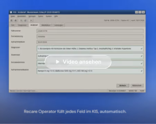Screen dimensions: 156x124
Task: Click the KIS app icon in title bar
Action: click(11, 12)
